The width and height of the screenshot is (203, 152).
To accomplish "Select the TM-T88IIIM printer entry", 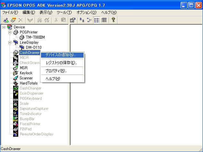I will point(35,37).
